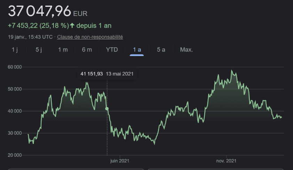Click the green upward trend arrow icon

[x=72, y=26]
